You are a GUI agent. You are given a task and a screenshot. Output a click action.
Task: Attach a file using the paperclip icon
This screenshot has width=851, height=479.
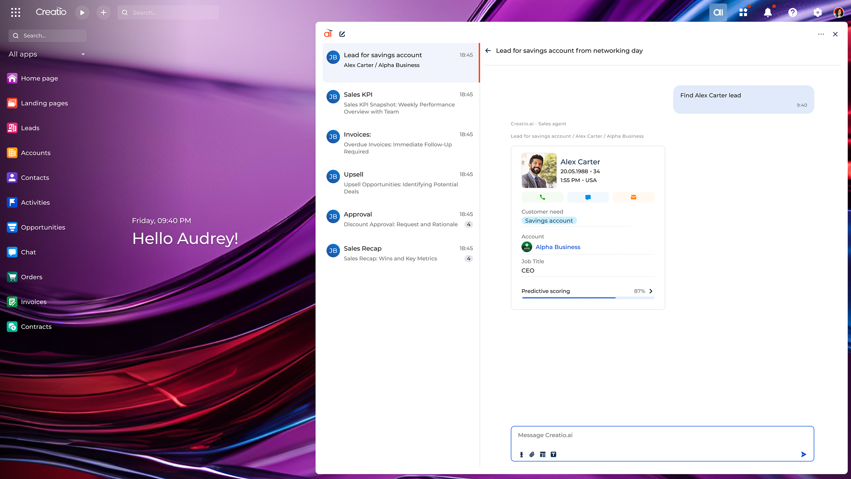pyautogui.click(x=532, y=454)
